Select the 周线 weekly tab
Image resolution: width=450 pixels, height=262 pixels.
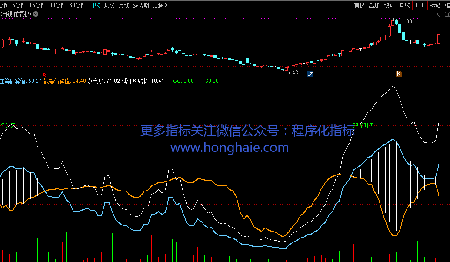109,5
